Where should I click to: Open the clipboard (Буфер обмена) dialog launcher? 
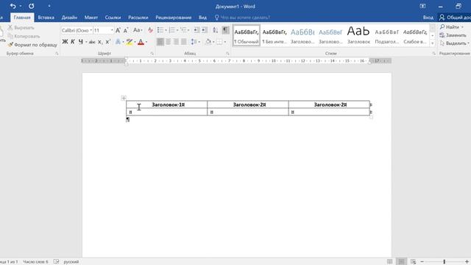pyautogui.click(x=57, y=54)
